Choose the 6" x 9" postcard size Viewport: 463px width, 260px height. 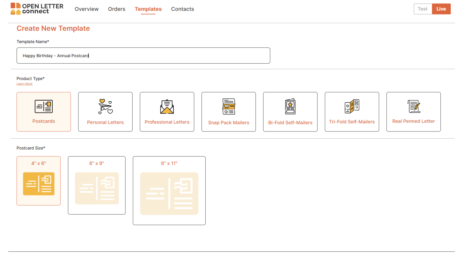(x=97, y=185)
